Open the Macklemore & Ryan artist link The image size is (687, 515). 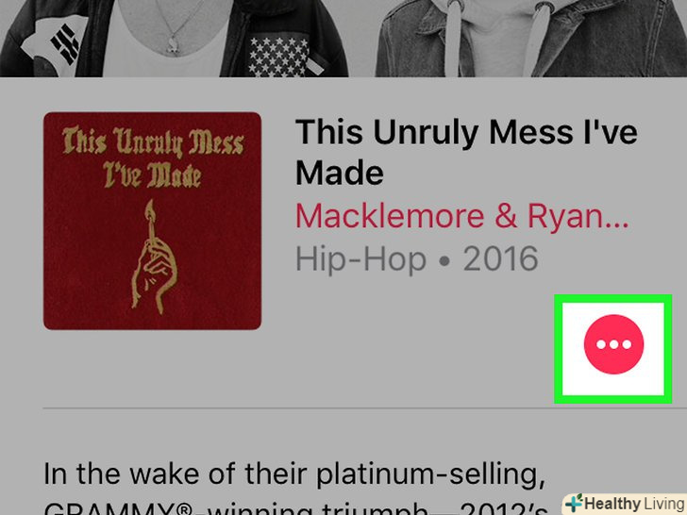(462, 216)
